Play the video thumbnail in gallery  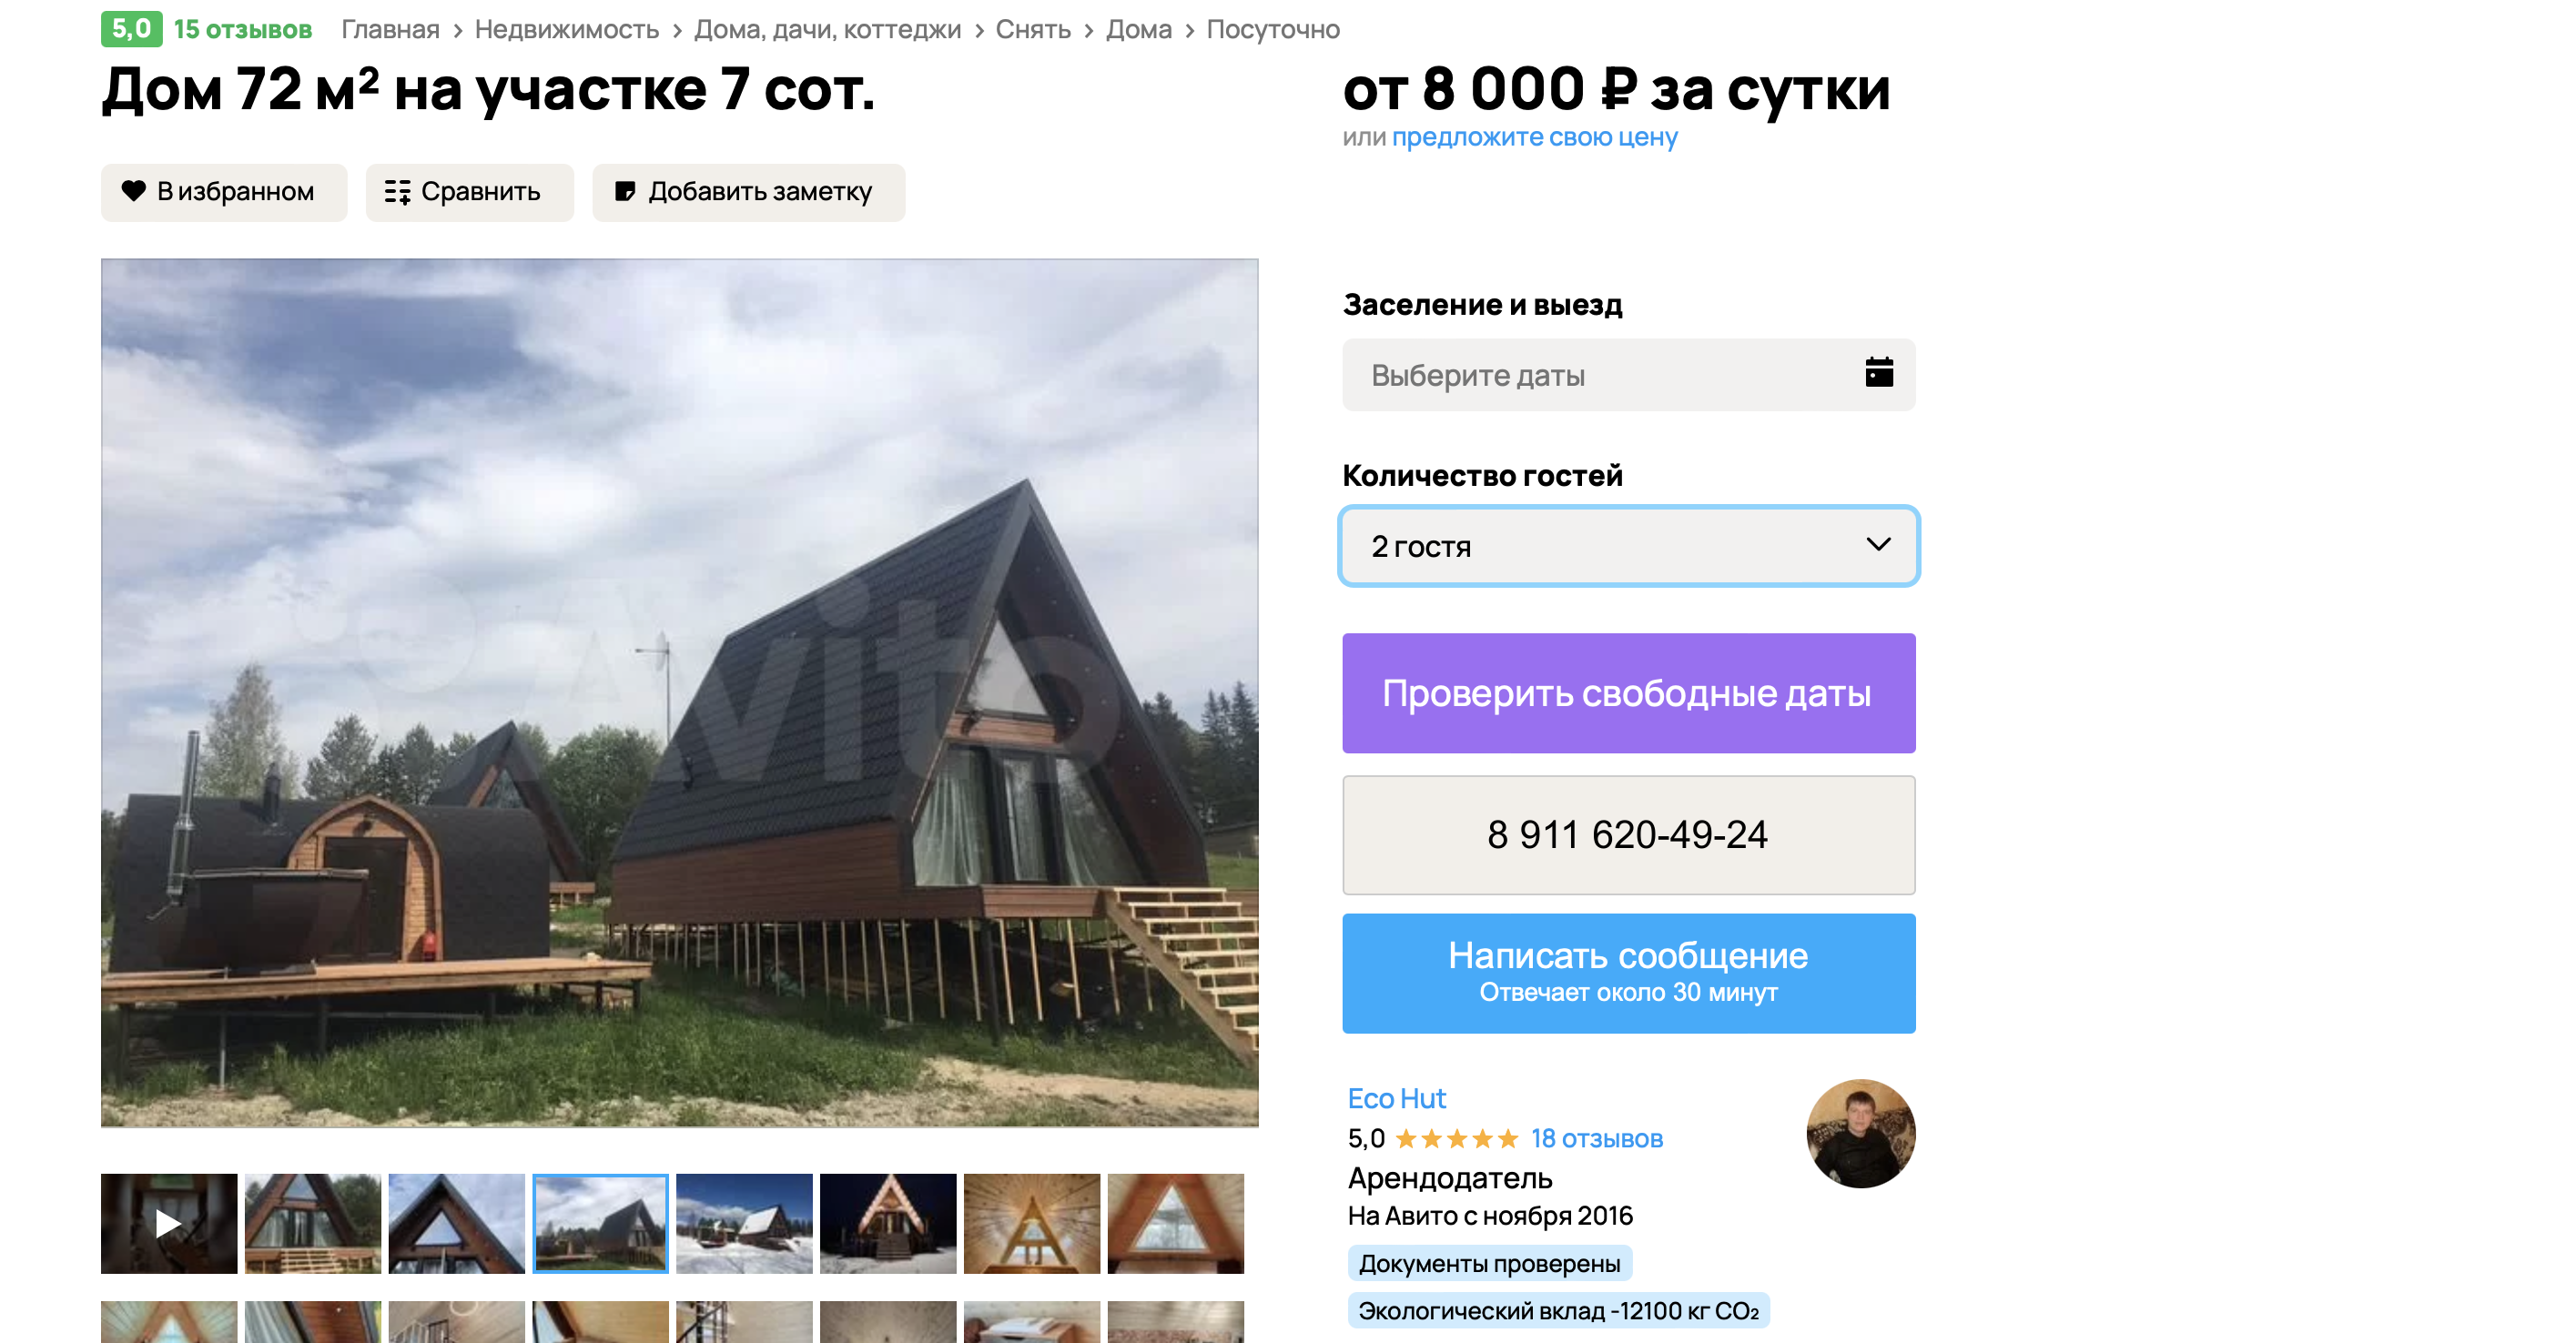[x=169, y=1223]
